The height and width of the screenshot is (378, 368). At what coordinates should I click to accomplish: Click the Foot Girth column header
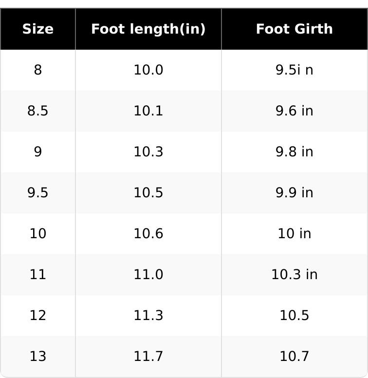tap(294, 29)
